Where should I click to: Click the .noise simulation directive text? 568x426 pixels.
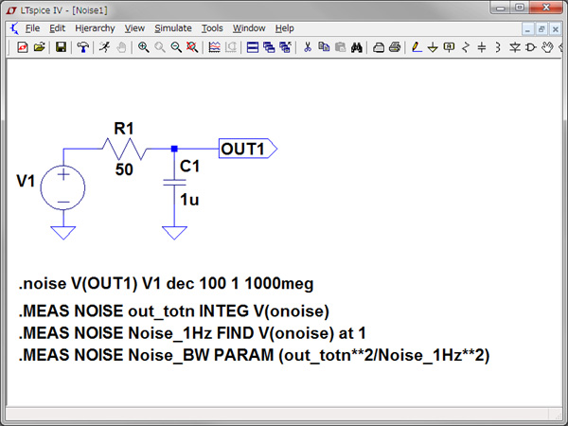coord(166,283)
